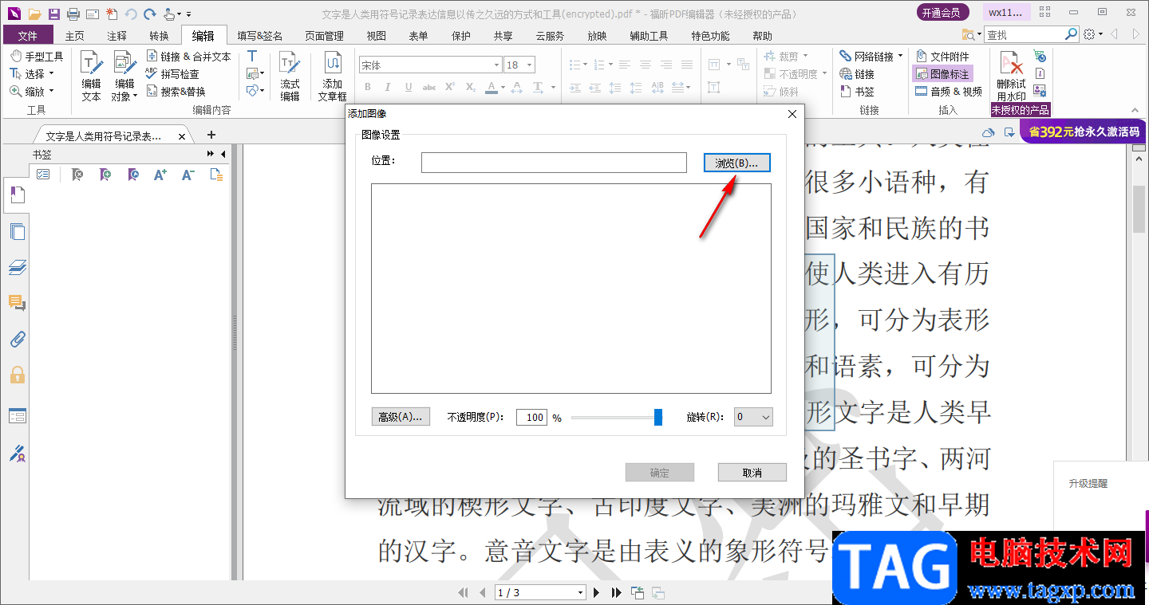
Task: Click the Browse (浏览(B)...) button
Action: pyautogui.click(x=736, y=163)
